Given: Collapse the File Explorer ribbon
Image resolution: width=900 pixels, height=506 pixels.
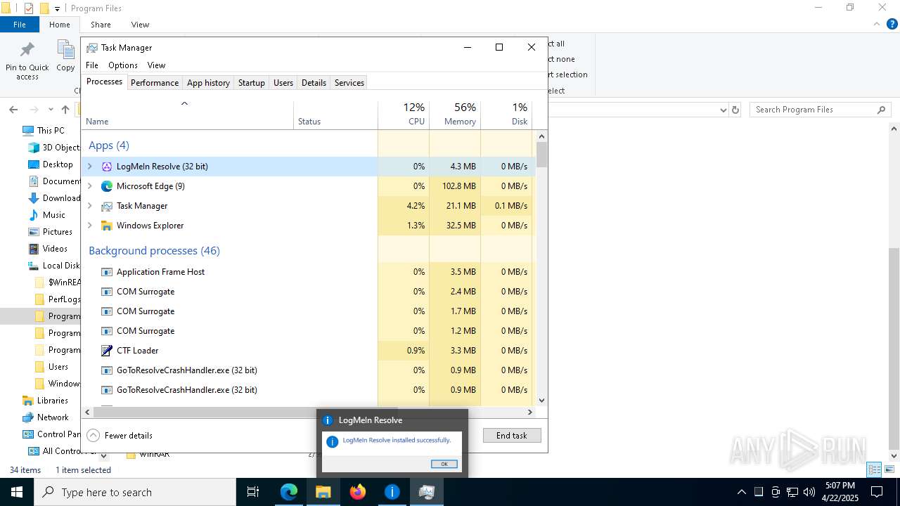Looking at the screenshot, I should [876, 24].
